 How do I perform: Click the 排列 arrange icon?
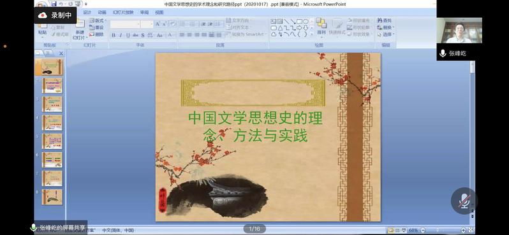point(321,27)
